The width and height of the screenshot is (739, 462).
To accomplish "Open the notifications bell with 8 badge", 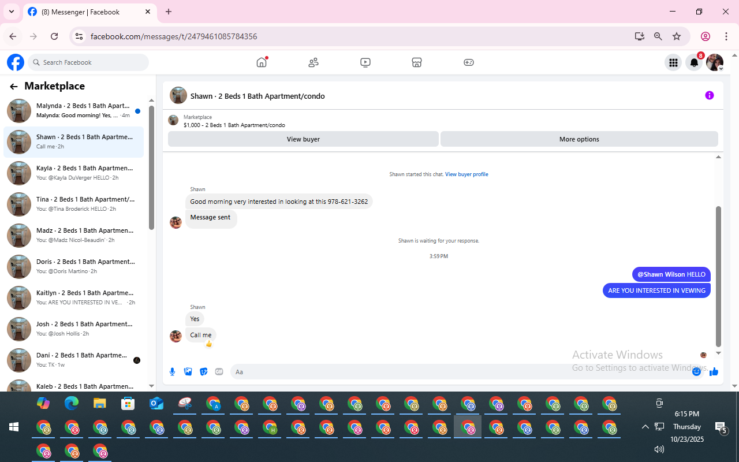I will (x=695, y=63).
